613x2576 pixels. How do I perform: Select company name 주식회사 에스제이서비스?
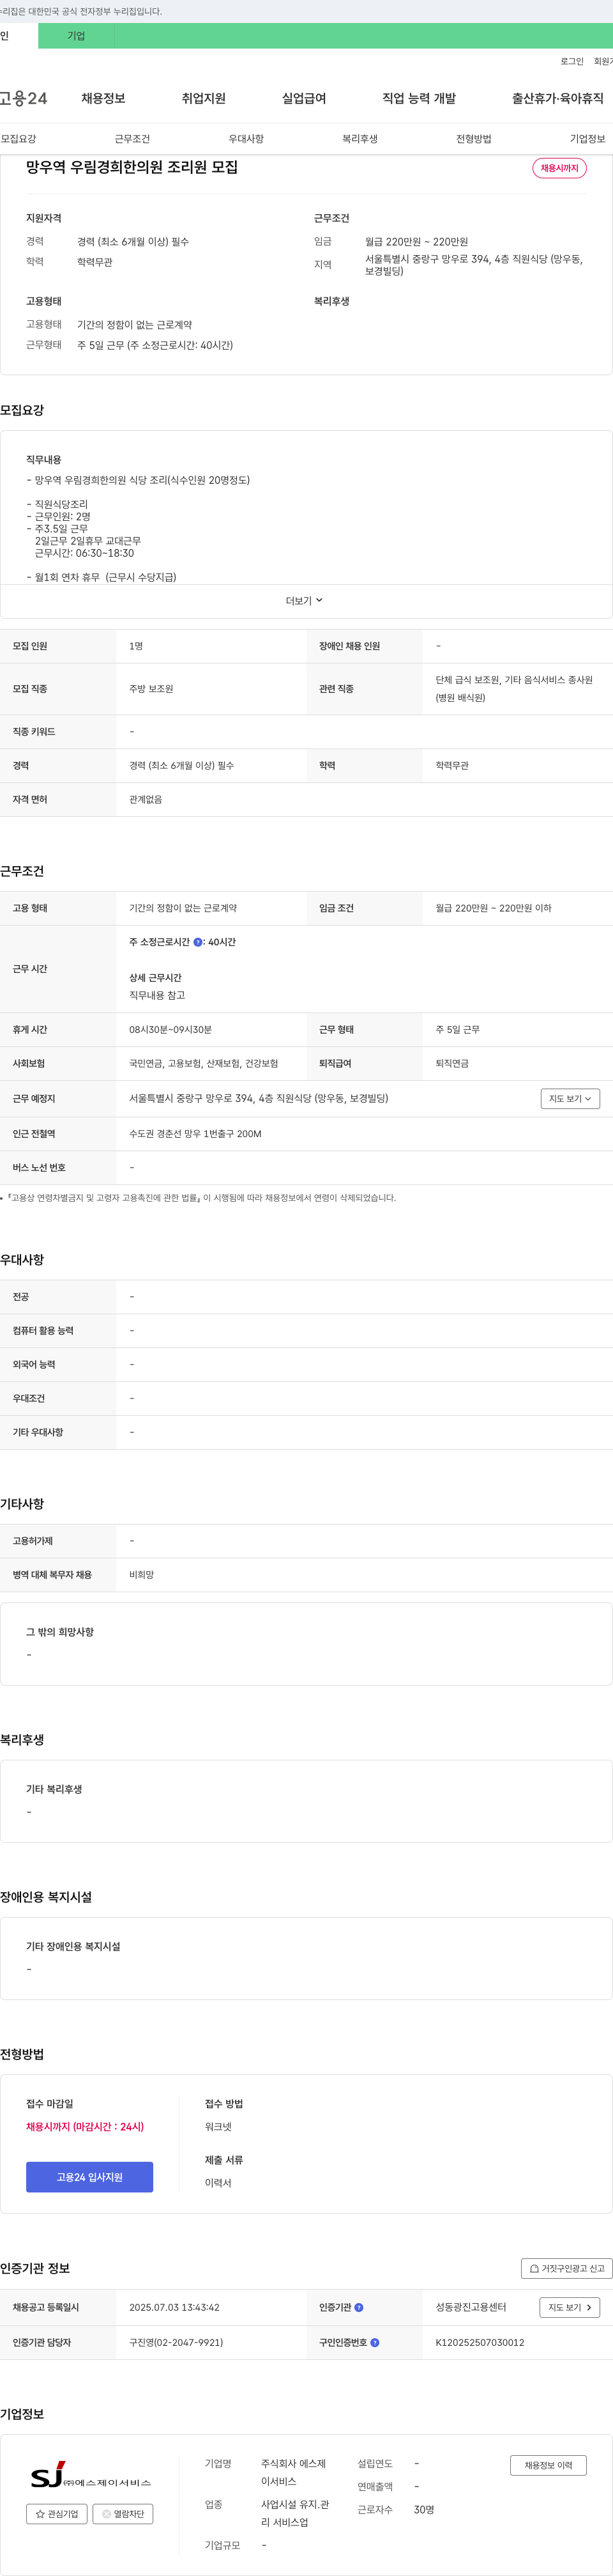coord(294,2473)
